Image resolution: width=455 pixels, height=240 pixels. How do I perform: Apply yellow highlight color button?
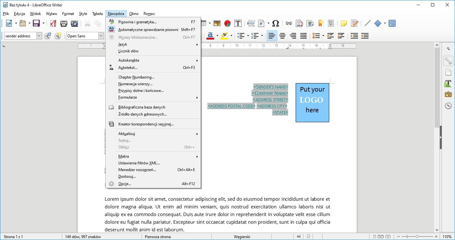[x=224, y=36]
